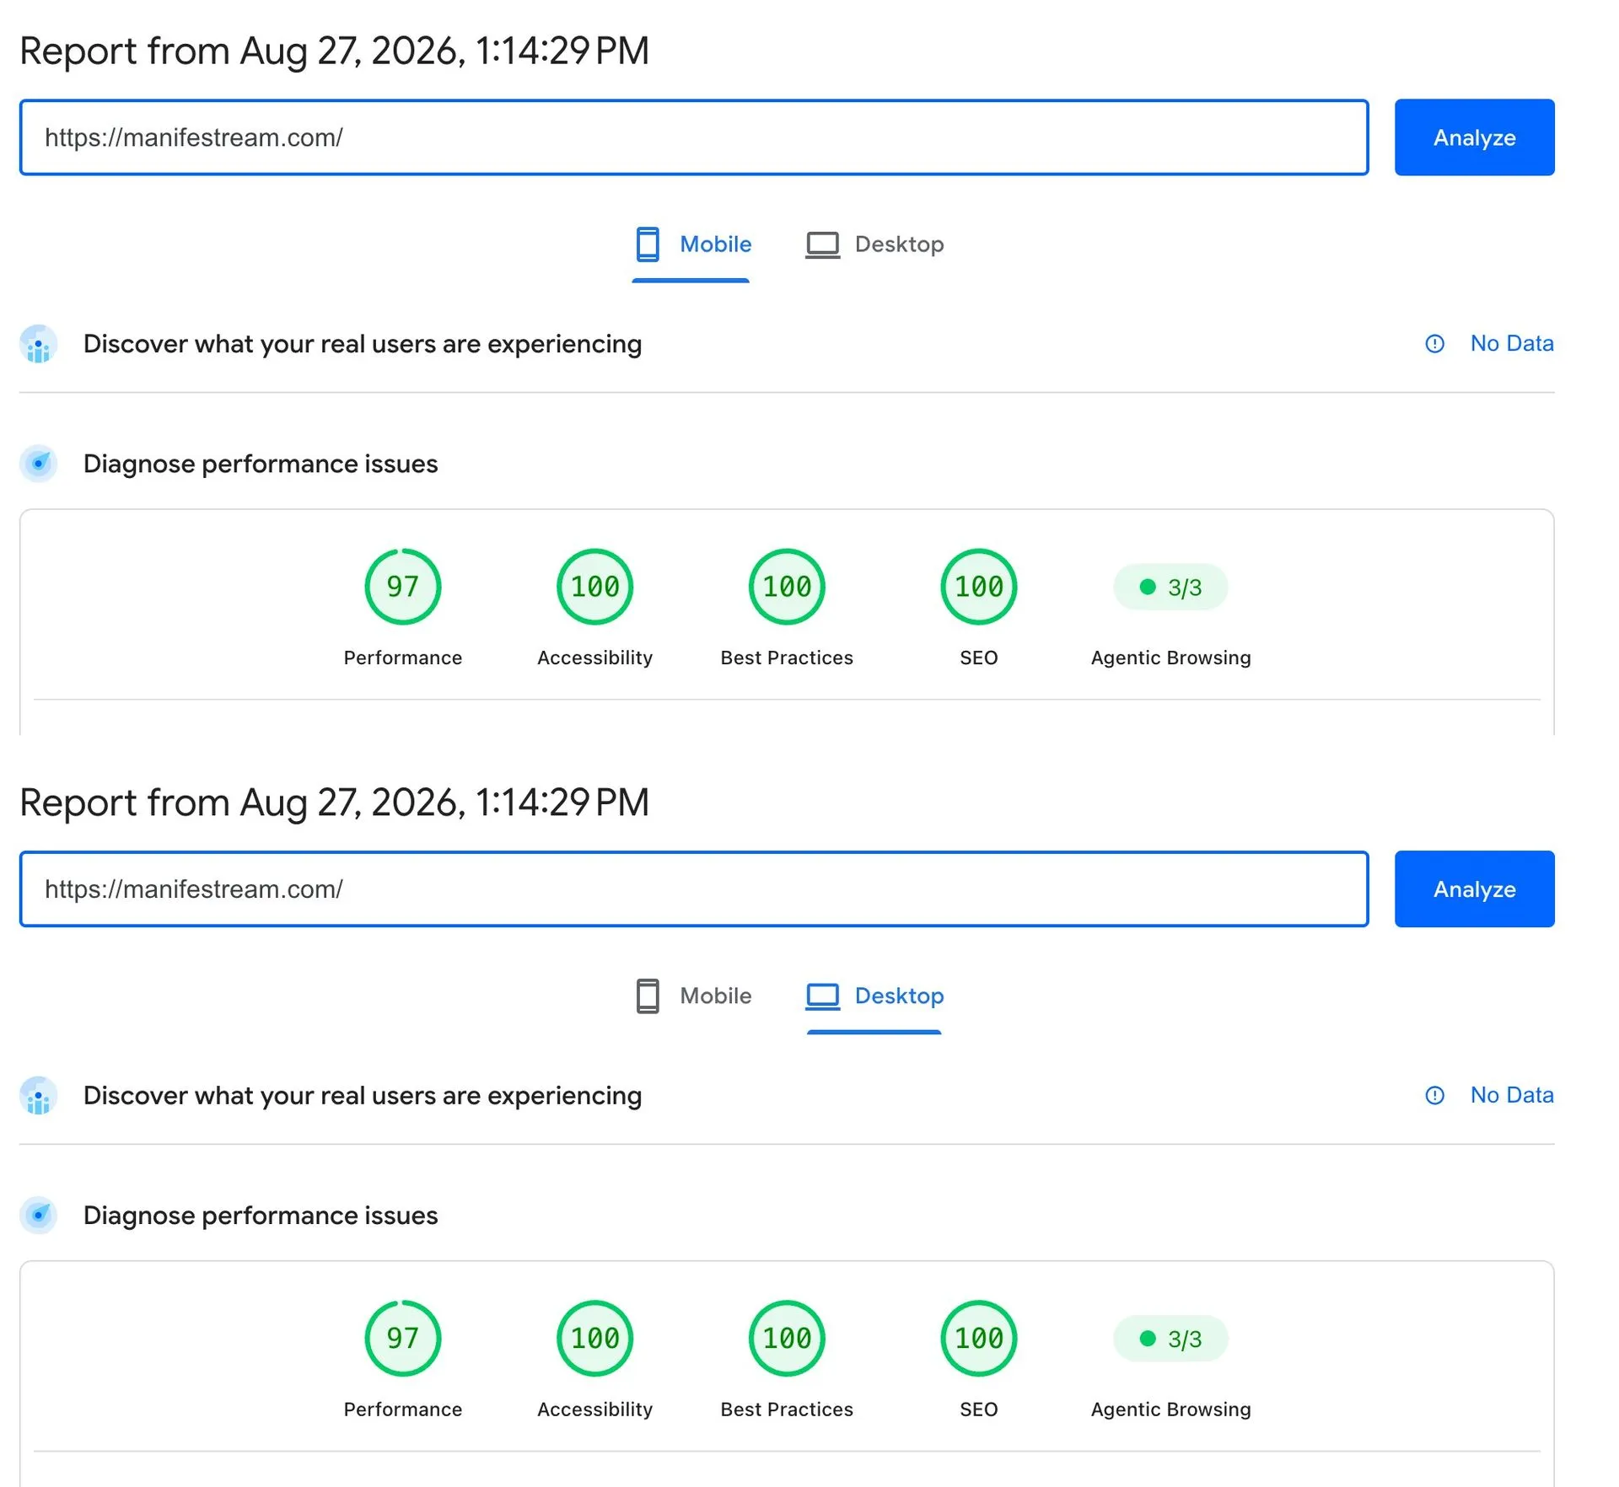Click the Agentic Browsing 3/3 badge in bottom report

[1170, 1339]
